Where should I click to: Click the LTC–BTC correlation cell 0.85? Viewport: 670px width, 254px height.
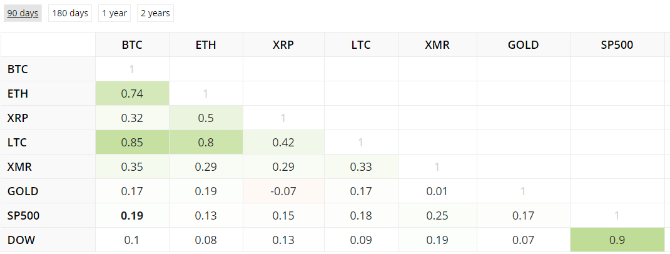pos(132,143)
